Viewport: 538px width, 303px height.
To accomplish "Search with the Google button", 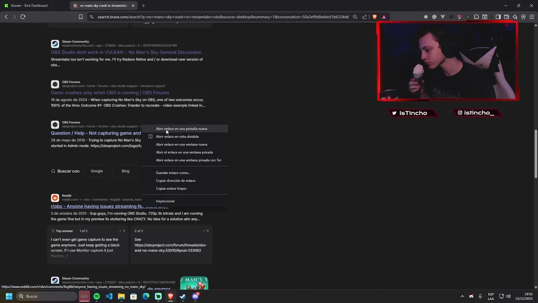I will [x=97, y=171].
